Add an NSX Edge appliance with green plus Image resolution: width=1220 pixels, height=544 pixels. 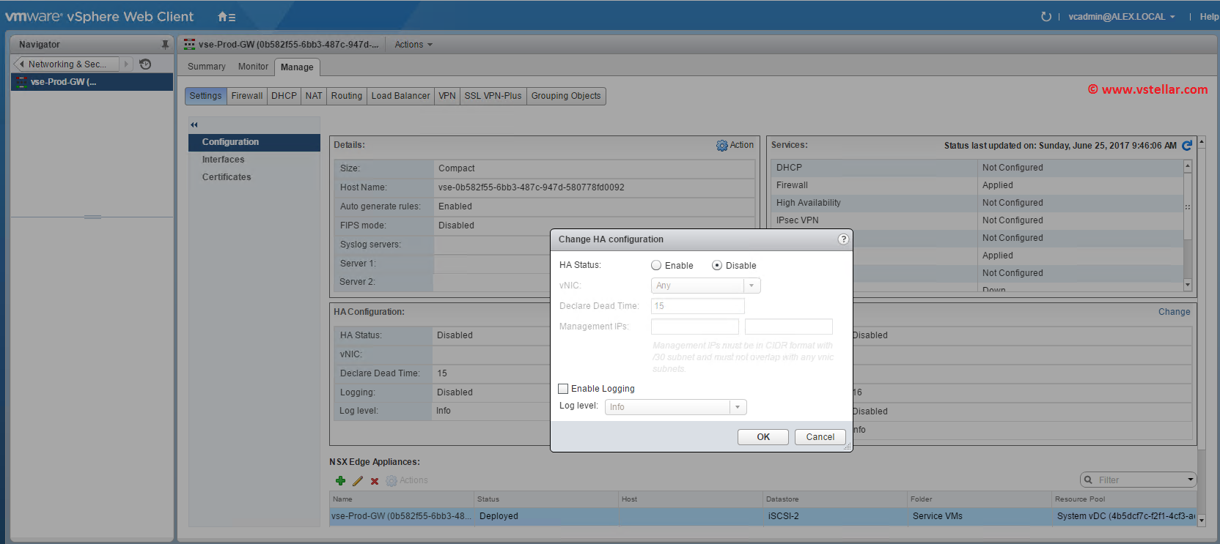pos(340,481)
